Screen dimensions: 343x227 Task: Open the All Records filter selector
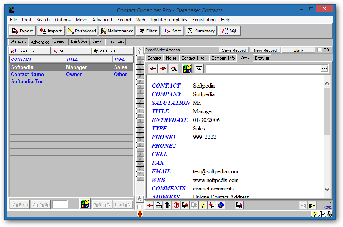coord(113,51)
